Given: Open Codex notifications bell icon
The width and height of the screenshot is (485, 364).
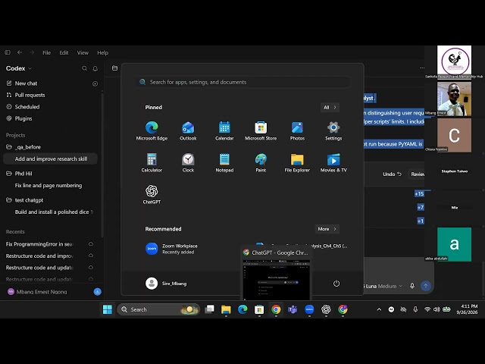Looking at the screenshot, I should pos(95,68).
